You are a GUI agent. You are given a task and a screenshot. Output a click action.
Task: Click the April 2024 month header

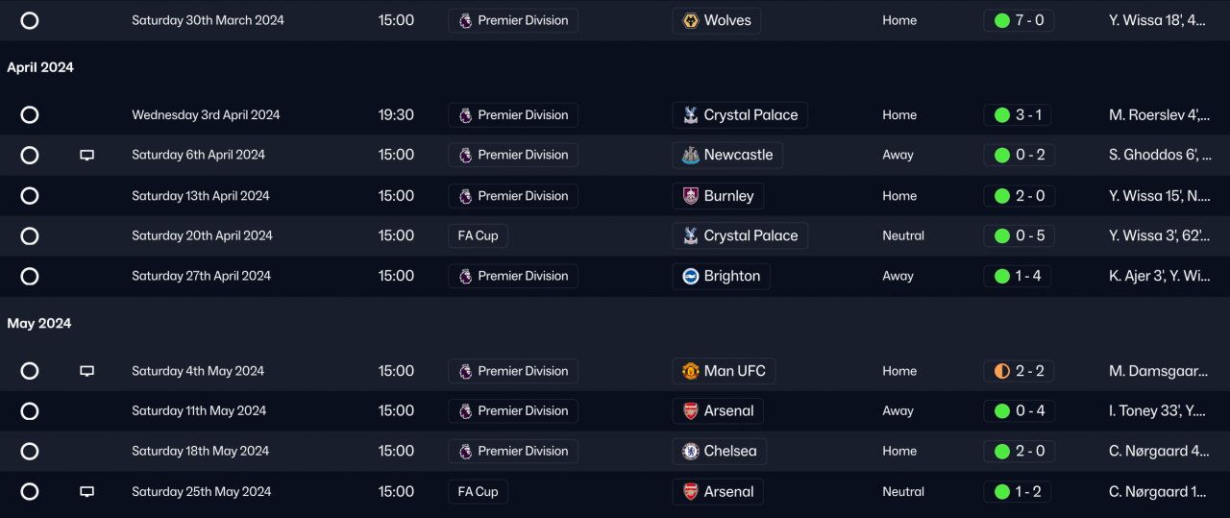40,67
